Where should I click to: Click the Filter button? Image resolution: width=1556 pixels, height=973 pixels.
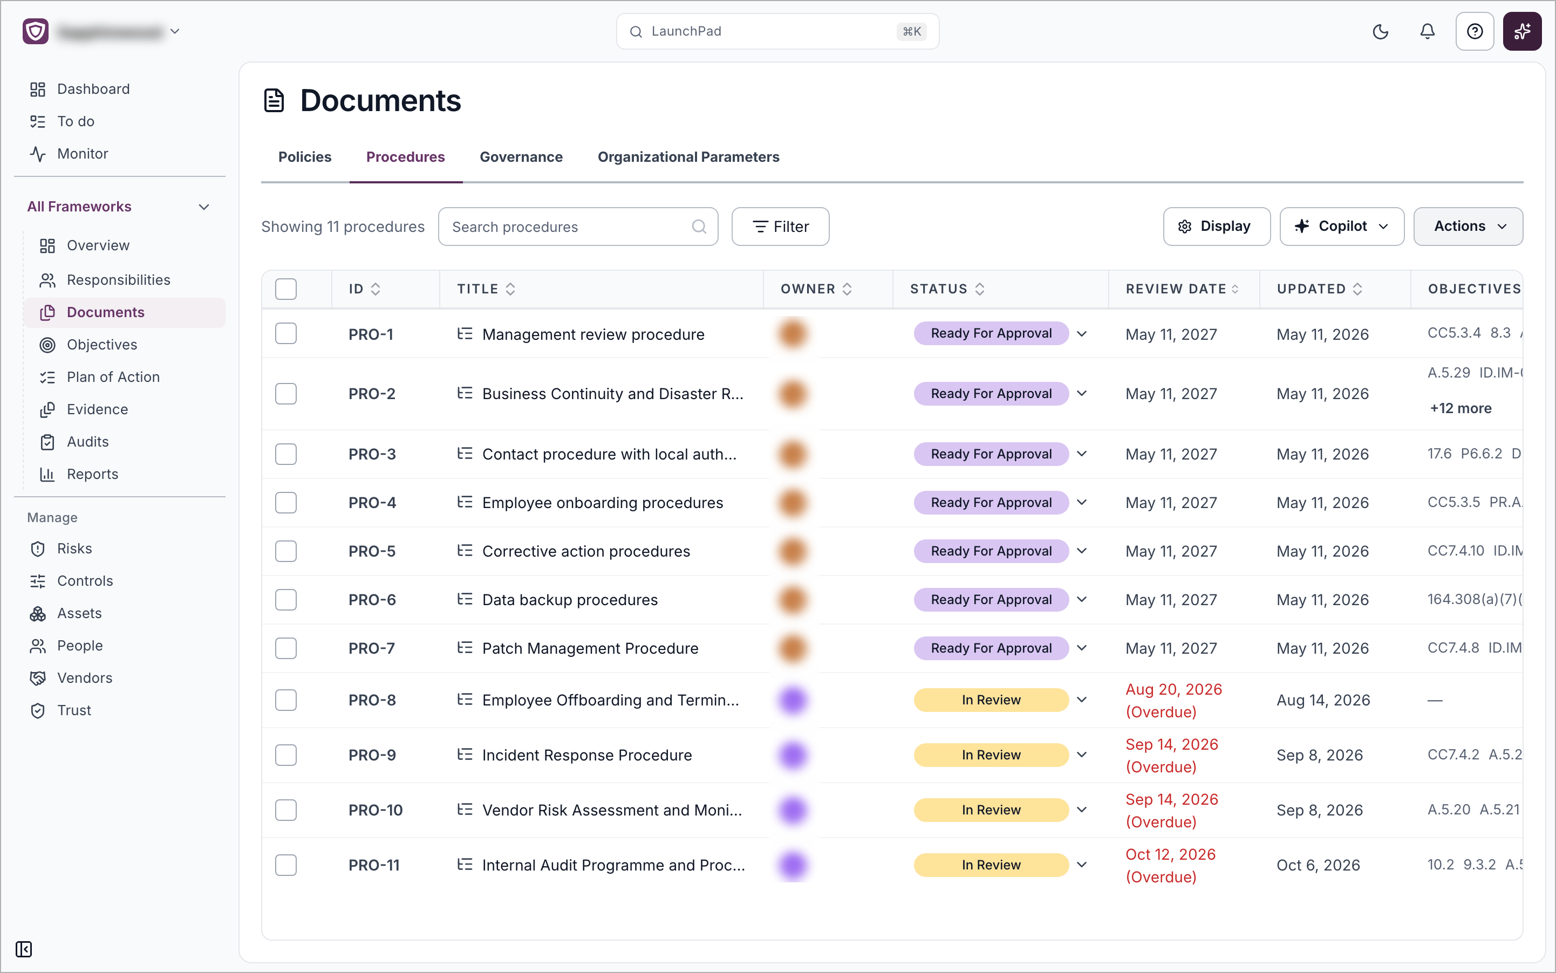pos(780,227)
